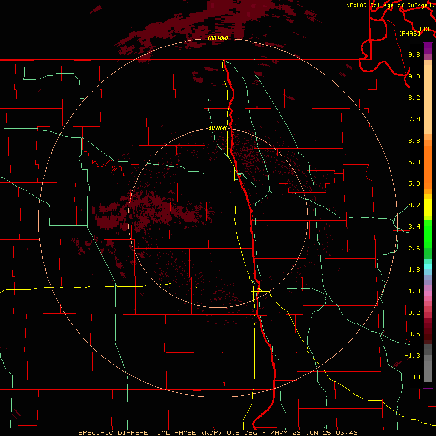Click the -1.3 value on the scale

(x=412, y=356)
